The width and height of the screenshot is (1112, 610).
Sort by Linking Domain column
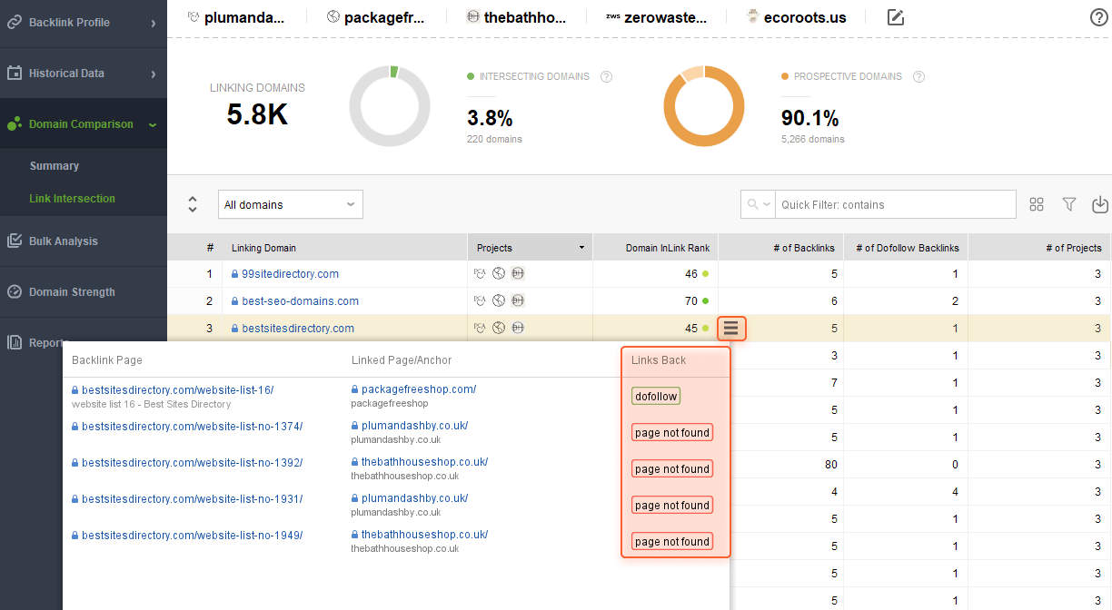click(x=263, y=248)
